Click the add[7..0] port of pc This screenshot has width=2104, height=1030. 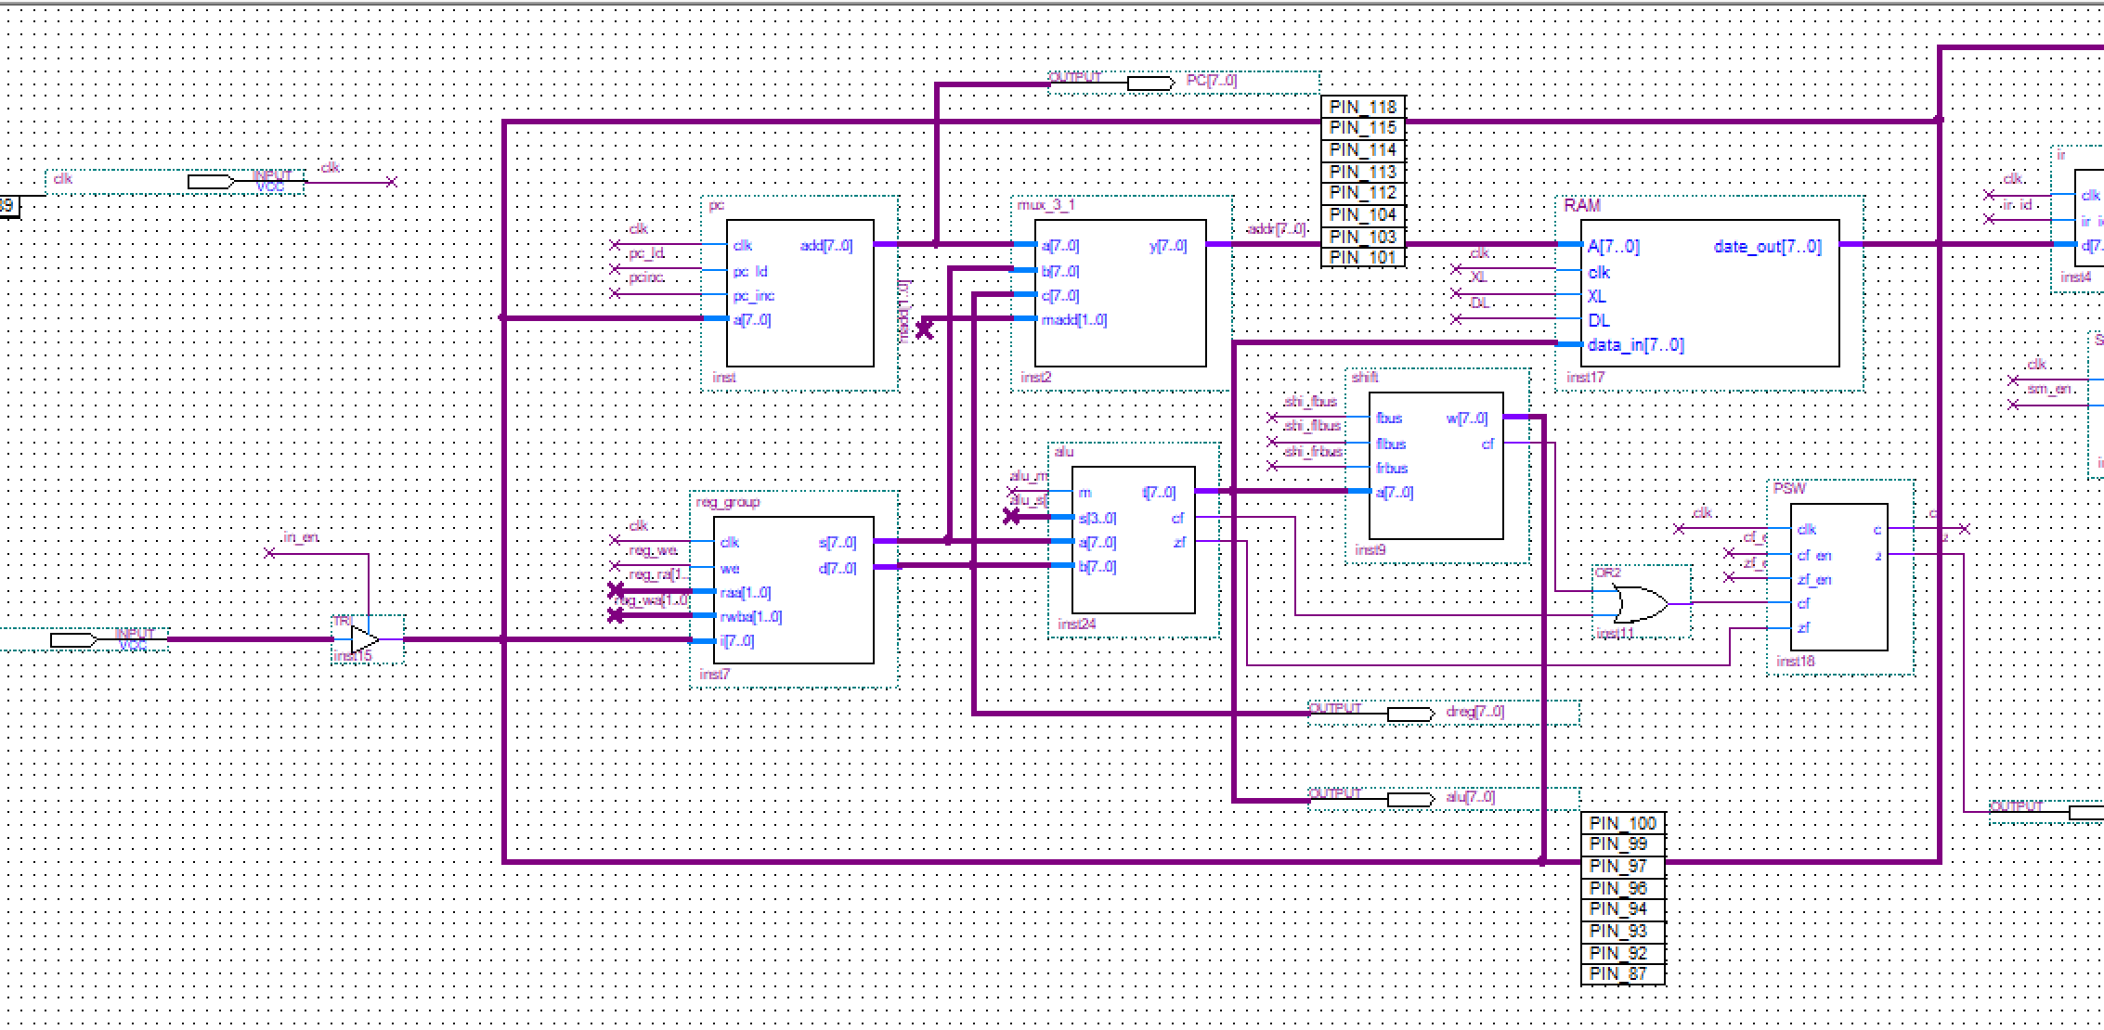(825, 246)
